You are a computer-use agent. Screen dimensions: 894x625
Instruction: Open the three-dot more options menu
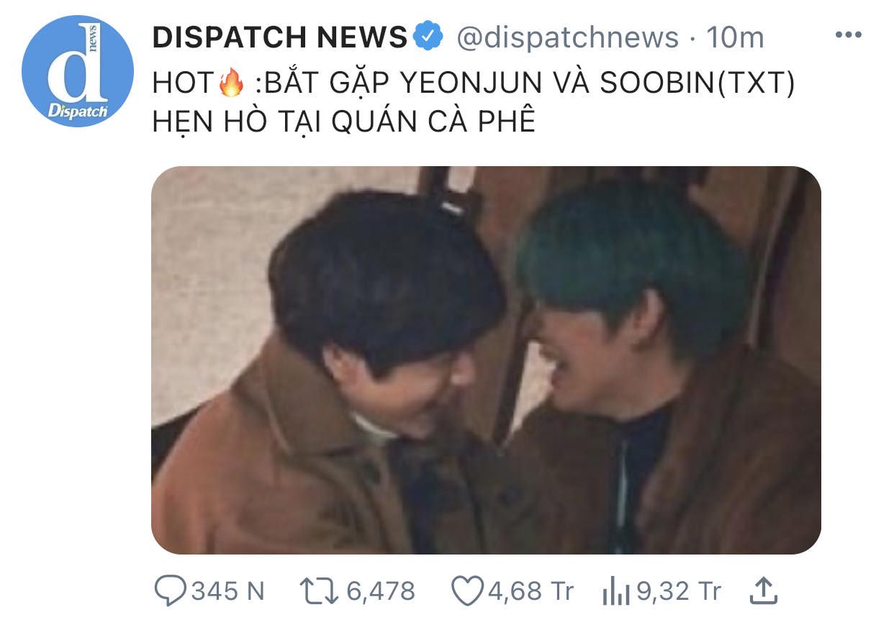[x=847, y=35]
